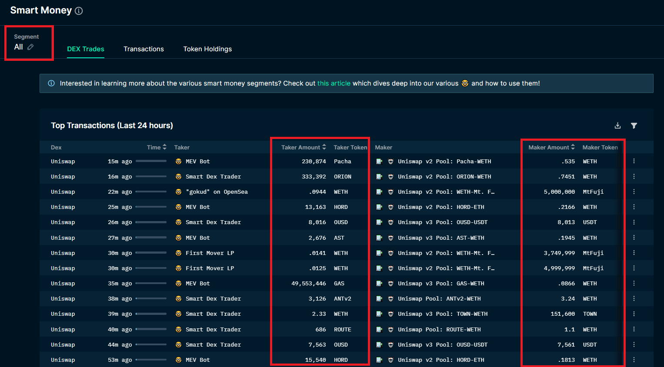Open row options for the 5,000,000 MtFuji trade
Image resolution: width=664 pixels, height=367 pixels.
point(634,192)
